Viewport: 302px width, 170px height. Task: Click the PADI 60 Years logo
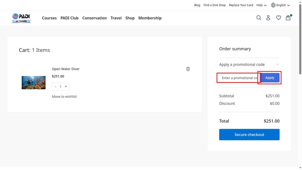pyautogui.click(x=21, y=18)
